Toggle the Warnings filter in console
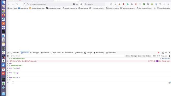This screenshot has height=96, width=171. [134, 56]
